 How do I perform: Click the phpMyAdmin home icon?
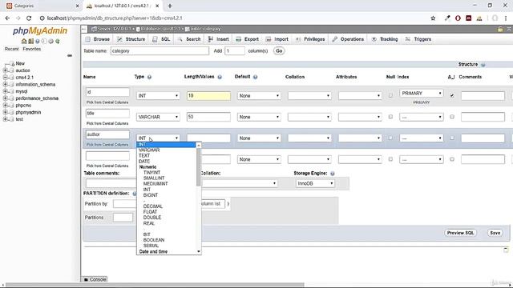pyautogui.click(x=24, y=41)
